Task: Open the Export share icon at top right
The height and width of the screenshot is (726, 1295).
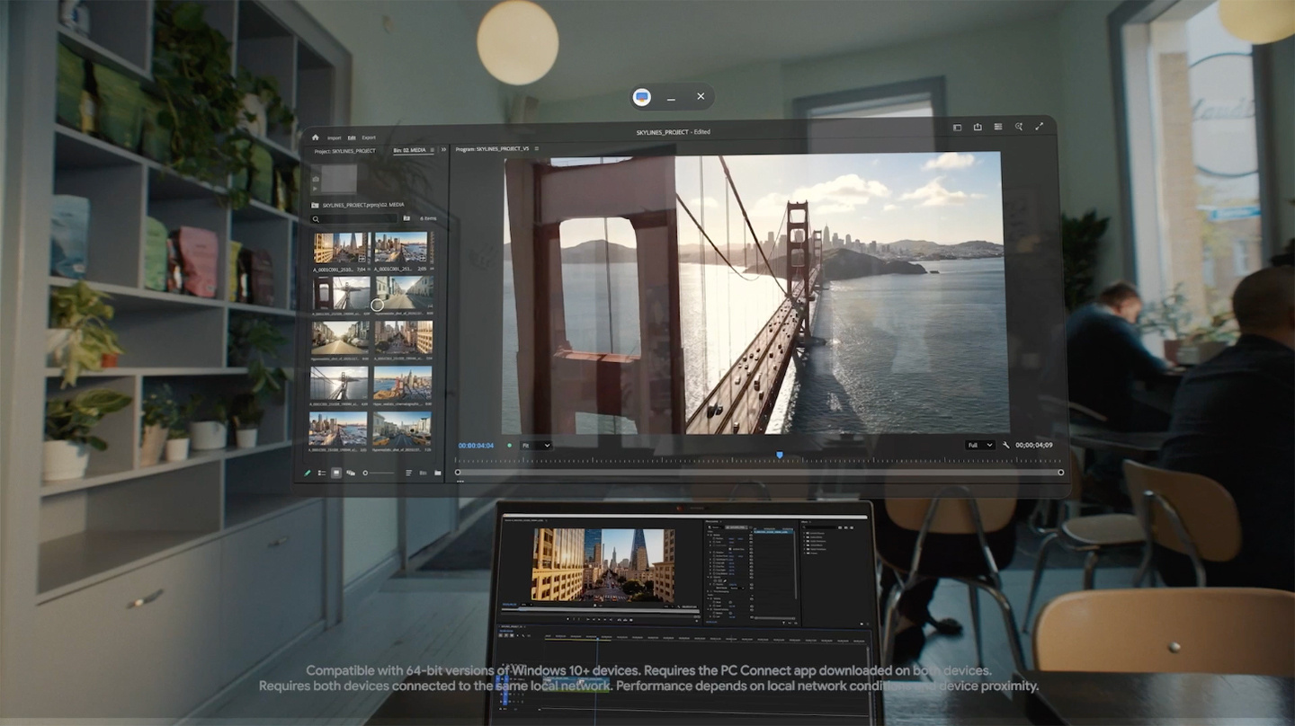Action: [x=978, y=128]
